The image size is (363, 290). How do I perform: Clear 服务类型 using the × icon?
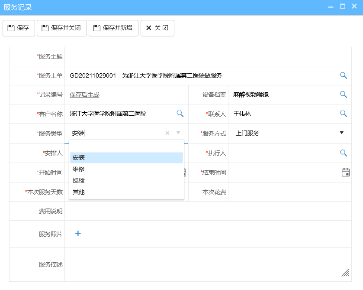(167, 133)
